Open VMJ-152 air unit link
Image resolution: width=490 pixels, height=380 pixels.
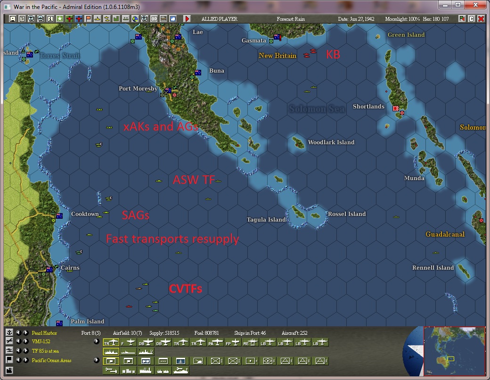(x=41, y=341)
